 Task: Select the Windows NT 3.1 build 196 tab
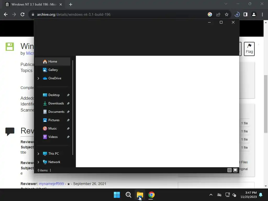click(x=34, y=4)
